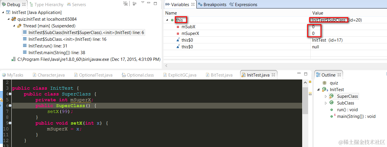
Task: Switch to the Optional.class editor tab
Action: point(138,75)
